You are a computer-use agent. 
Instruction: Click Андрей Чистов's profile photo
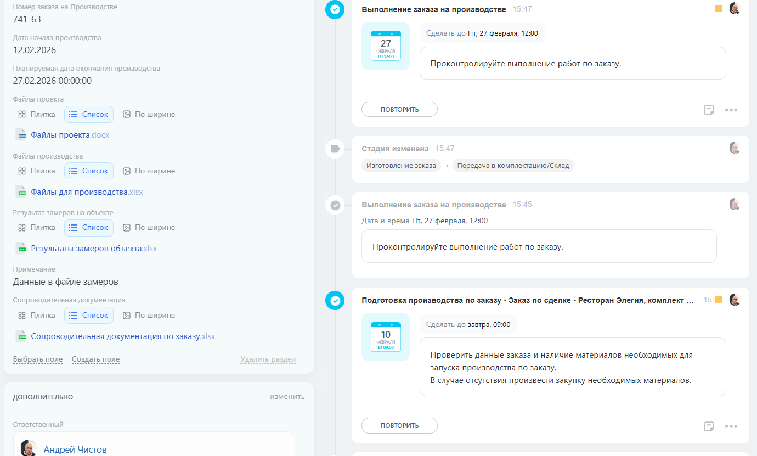click(x=29, y=448)
